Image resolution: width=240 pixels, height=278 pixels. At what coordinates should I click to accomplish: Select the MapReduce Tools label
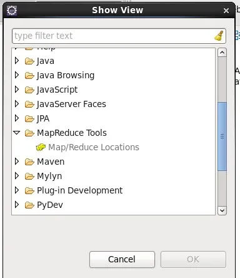(x=72, y=133)
